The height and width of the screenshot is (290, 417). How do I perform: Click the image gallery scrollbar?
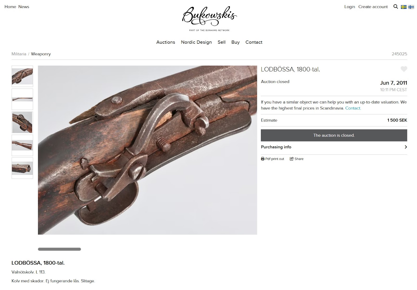click(x=59, y=249)
